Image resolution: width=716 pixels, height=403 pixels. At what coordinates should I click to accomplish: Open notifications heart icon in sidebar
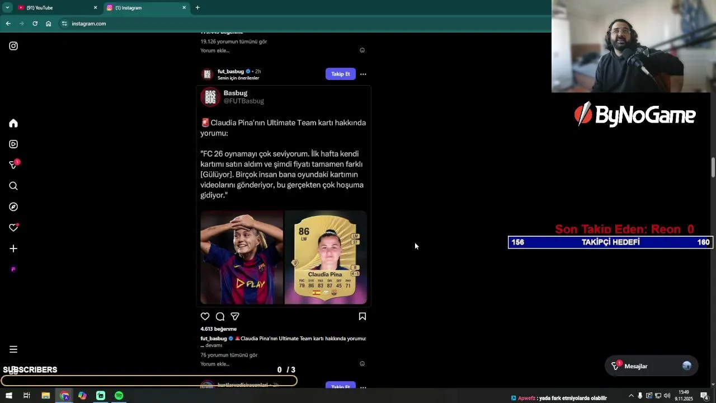(13, 228)
